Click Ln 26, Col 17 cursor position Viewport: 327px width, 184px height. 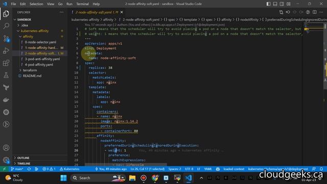[148, 169]
